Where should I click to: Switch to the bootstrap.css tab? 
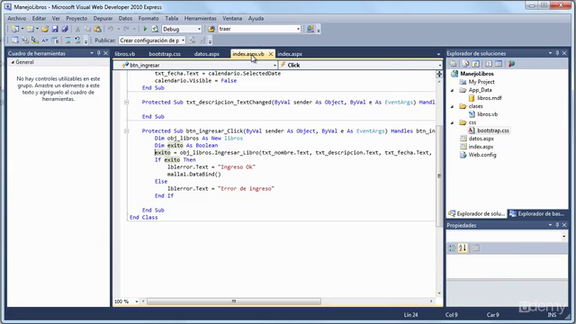[165, 54]
